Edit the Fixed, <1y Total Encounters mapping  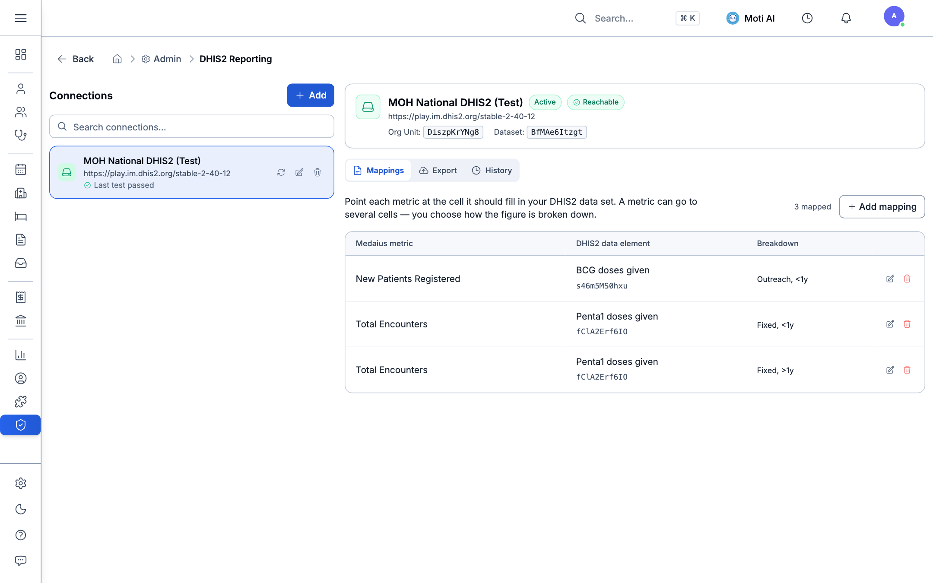[x=890, y=324]
